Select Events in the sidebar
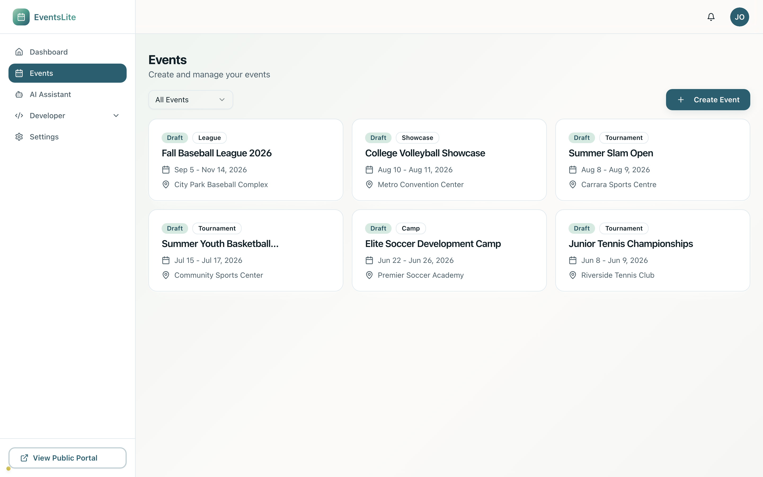 68,73
